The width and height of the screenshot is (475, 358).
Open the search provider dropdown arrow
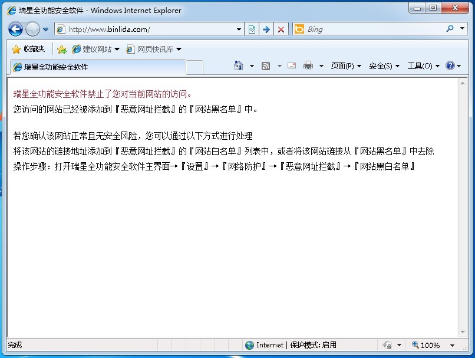click(x=462, y=28)
